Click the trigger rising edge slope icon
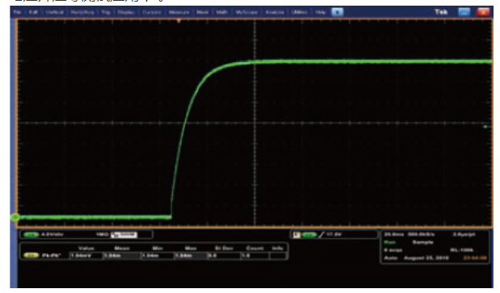Image resolution: width=500 pixels, height=293 pixels. coord(321,235)
